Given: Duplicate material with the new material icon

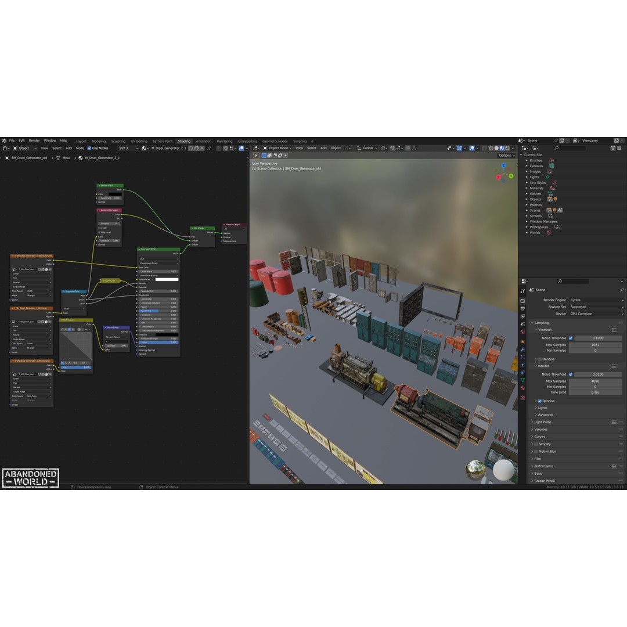Looking at the screenshot, I should tap(196, 148).
